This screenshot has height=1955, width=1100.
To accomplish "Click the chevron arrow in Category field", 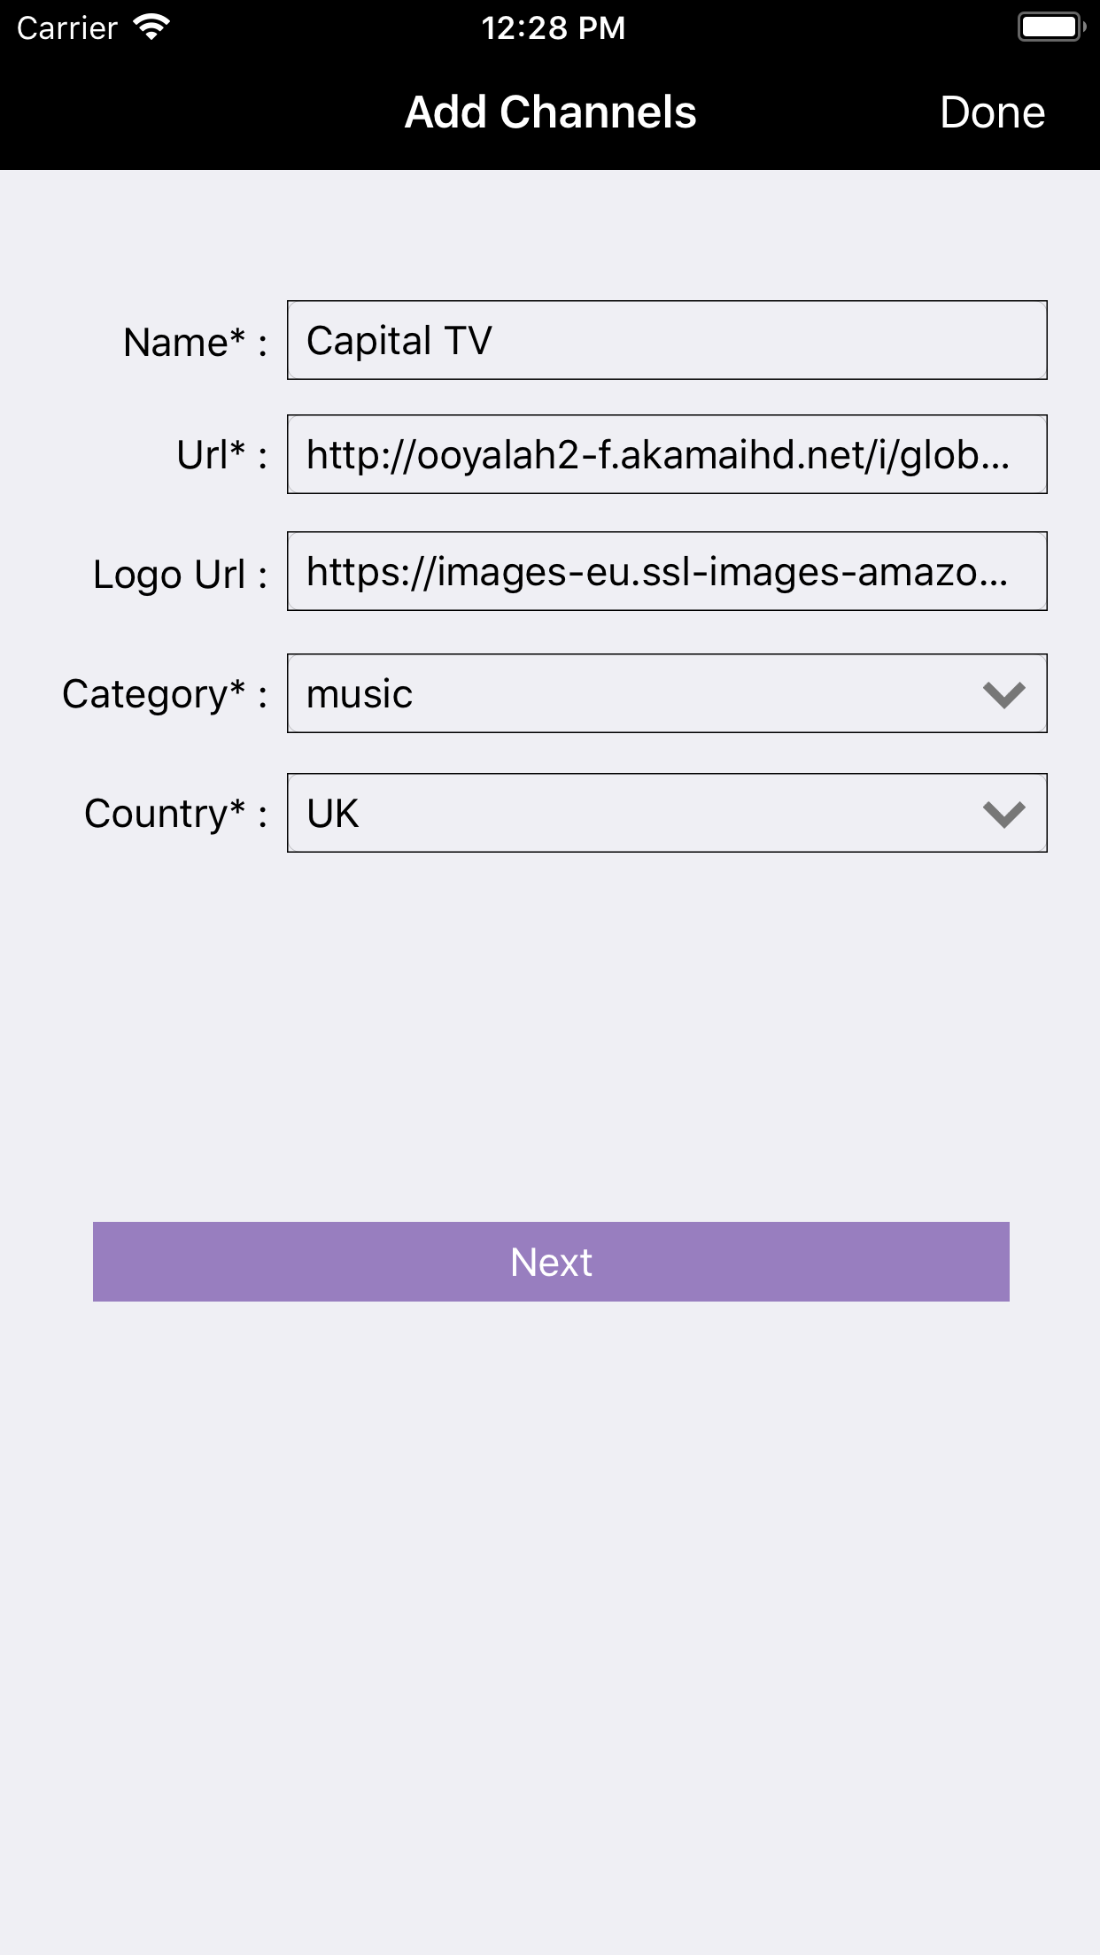I will click(x=1004, y=695).
